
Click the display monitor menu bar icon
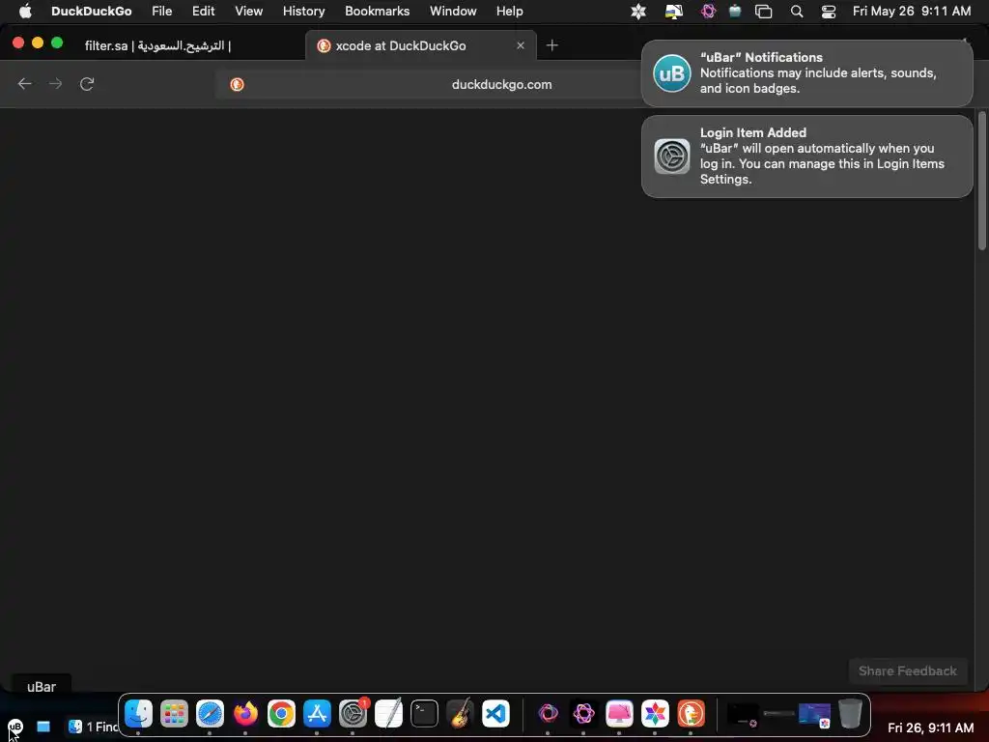(x=673, y=12)
